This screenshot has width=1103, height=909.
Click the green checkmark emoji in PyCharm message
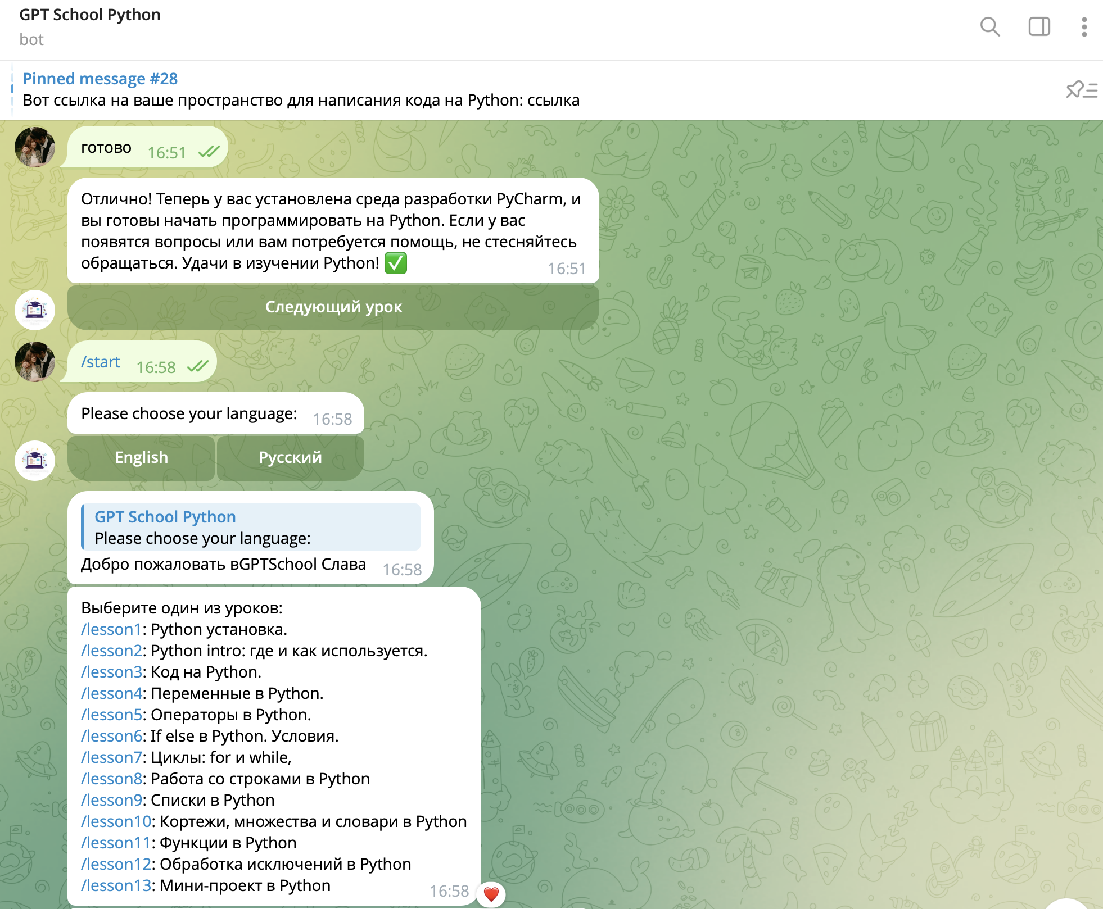tap(396, 263)
